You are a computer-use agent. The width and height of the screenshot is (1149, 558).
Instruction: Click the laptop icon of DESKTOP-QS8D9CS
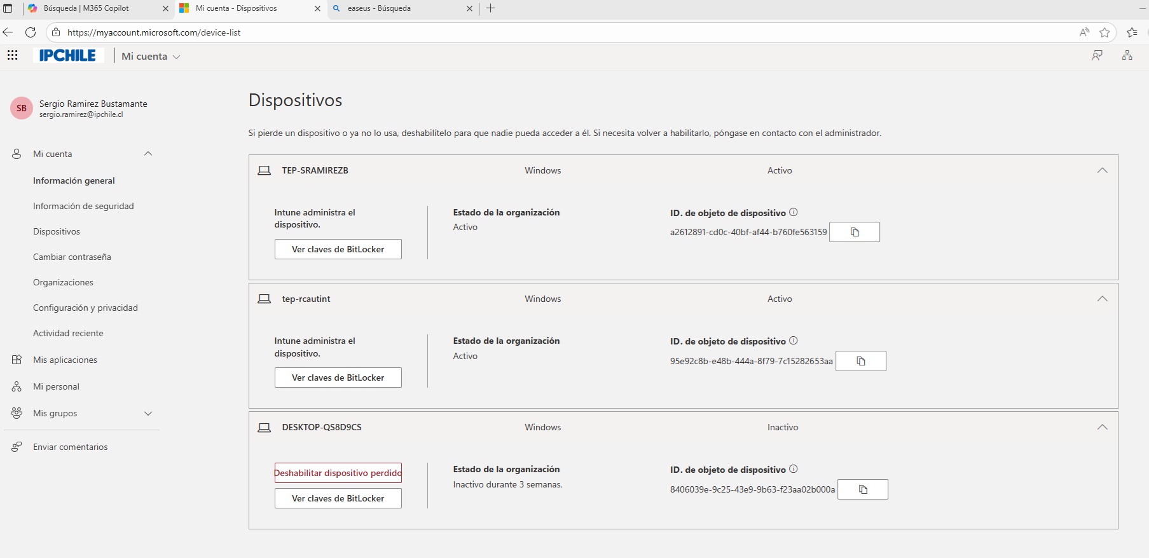[x=264, y=428]
